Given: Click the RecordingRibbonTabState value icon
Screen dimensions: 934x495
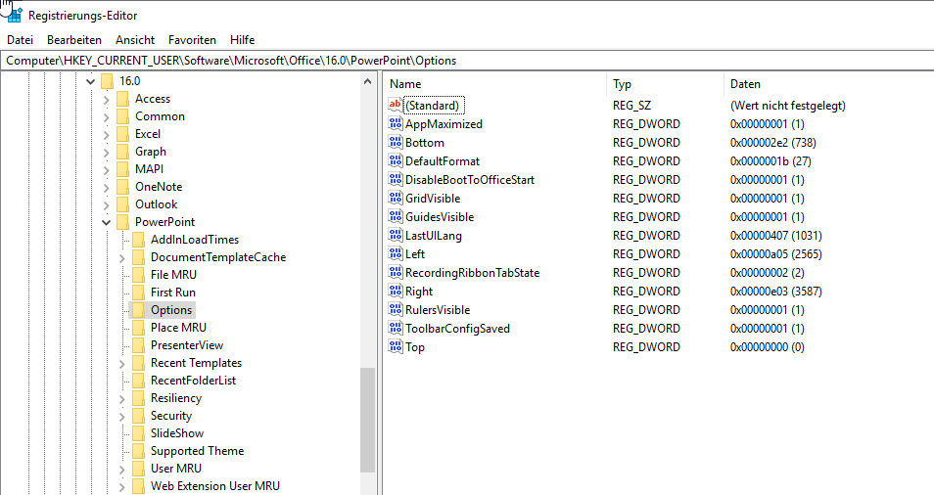Looking at the screenshot, I should coord(395,273).
